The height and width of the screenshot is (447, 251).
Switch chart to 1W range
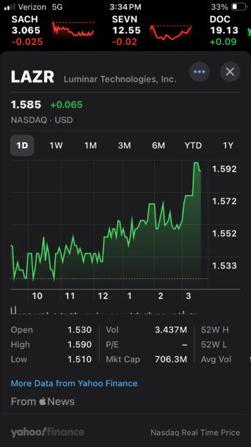click(x=56, y=146)
